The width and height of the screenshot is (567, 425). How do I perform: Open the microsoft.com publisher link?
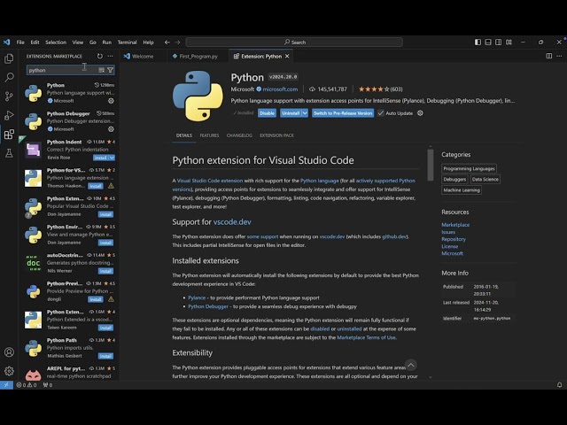tap(280, 89)
